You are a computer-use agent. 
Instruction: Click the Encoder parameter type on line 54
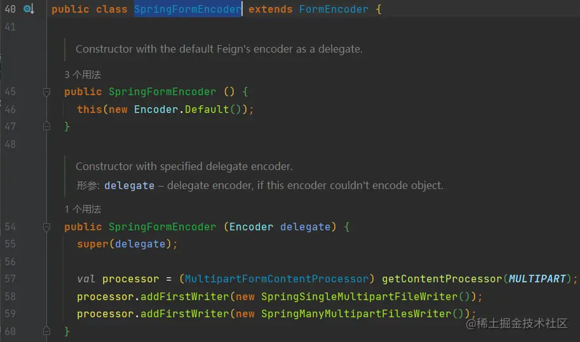(x=251, y=227)
